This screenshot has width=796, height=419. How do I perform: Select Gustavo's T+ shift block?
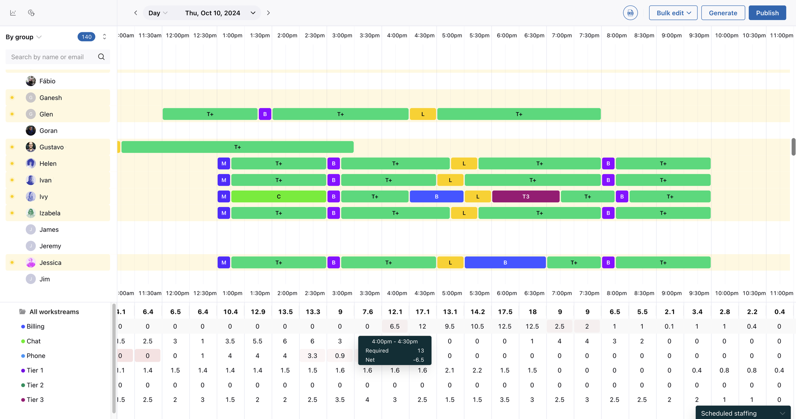[x=238, y=147]
